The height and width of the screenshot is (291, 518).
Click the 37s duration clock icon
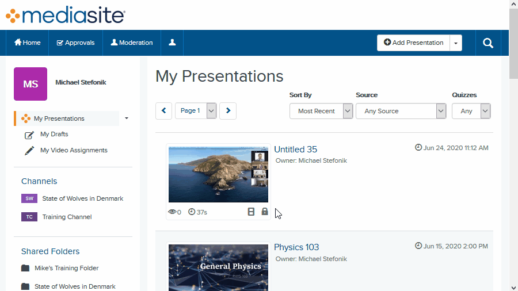coord(192,212)
